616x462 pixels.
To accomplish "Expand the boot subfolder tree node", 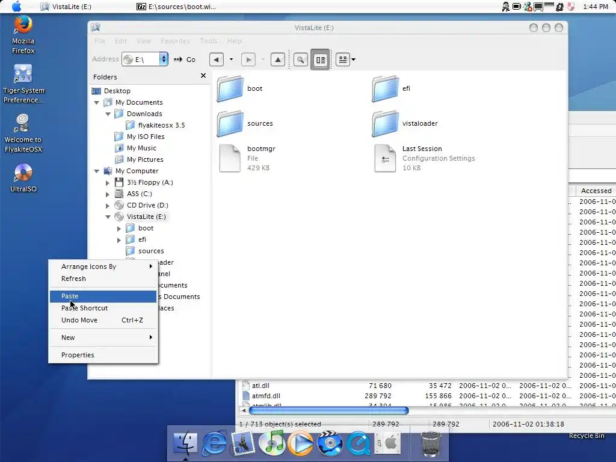I will pyautogui.click(x=119, y=228).
